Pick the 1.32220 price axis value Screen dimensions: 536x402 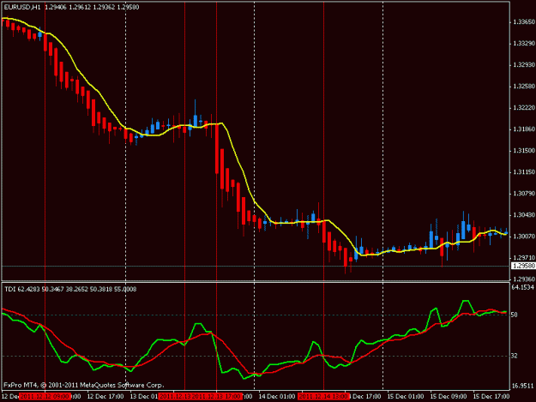524,108
